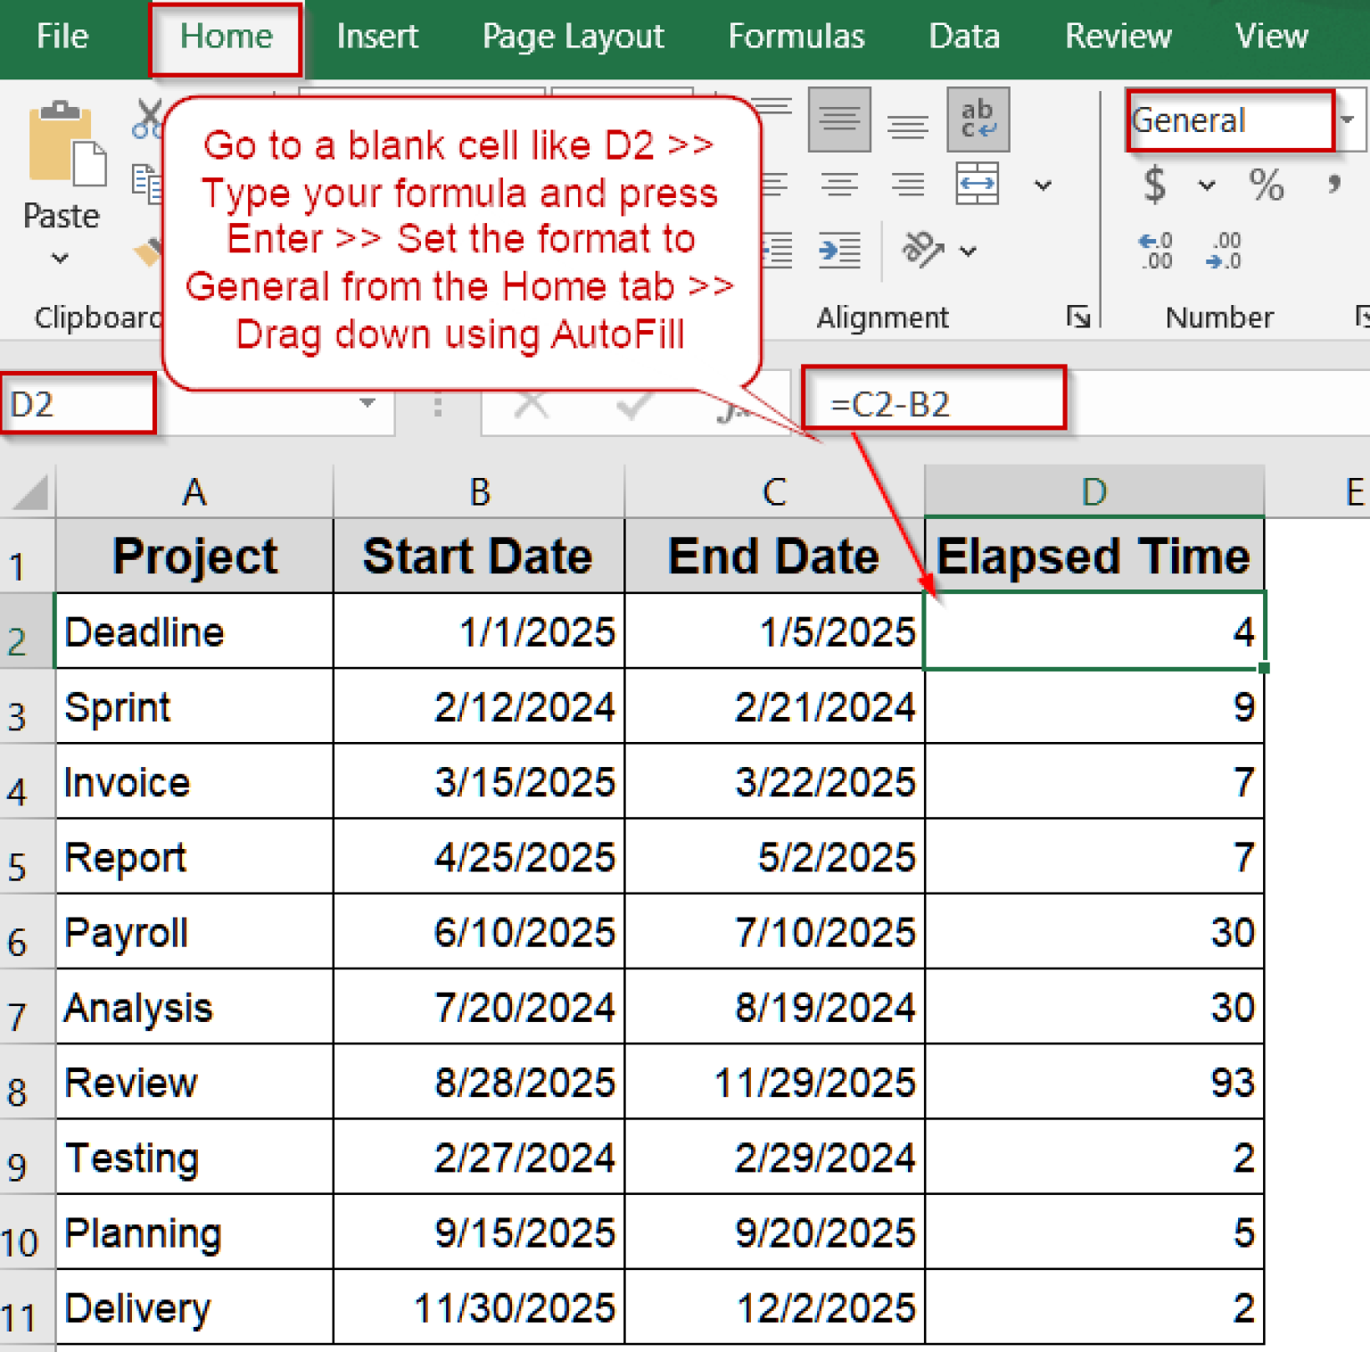The height and width of the screenshot is (1352, 1370).
Task: Open the General number format dropdown
Action: (1345, 121)
